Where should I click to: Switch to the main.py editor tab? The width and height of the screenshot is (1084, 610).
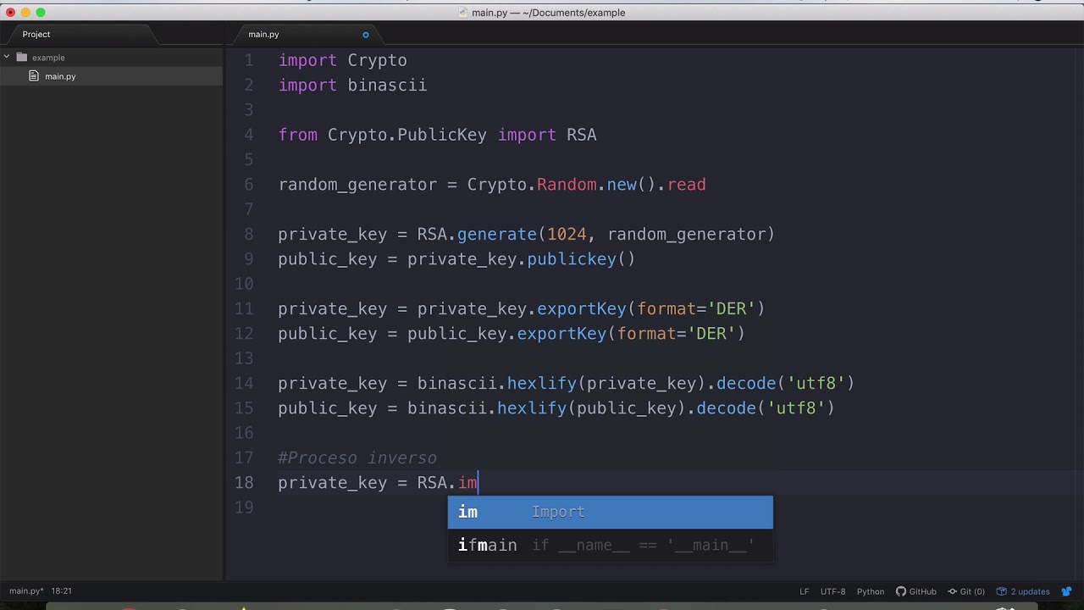point(263,35)
